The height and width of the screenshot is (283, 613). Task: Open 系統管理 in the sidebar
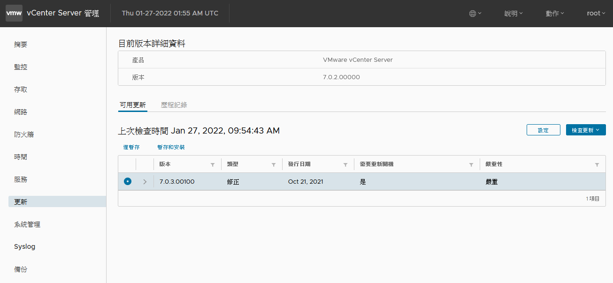[x=27, y=224]
